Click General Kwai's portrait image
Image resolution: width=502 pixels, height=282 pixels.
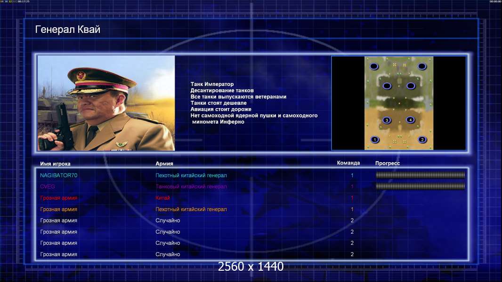(x=106, y=103)
